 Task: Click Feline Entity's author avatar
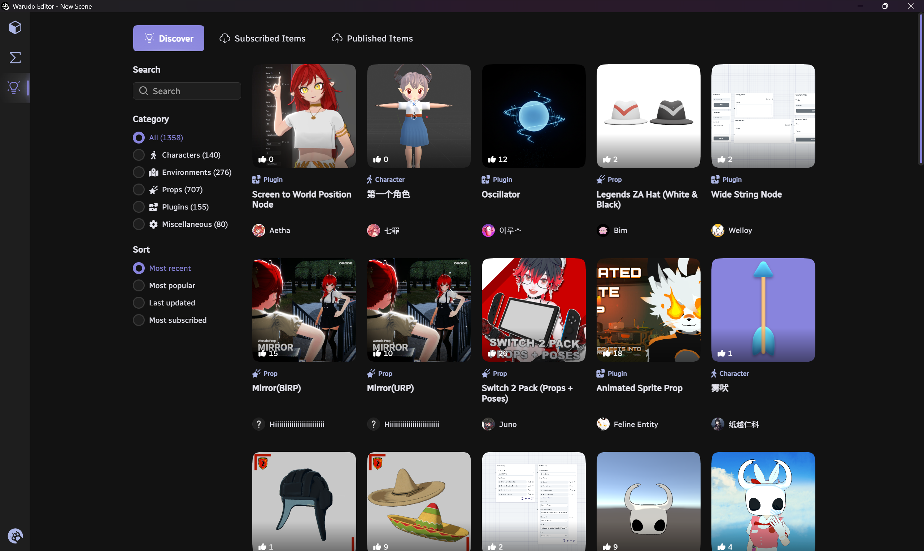point(603,424)
